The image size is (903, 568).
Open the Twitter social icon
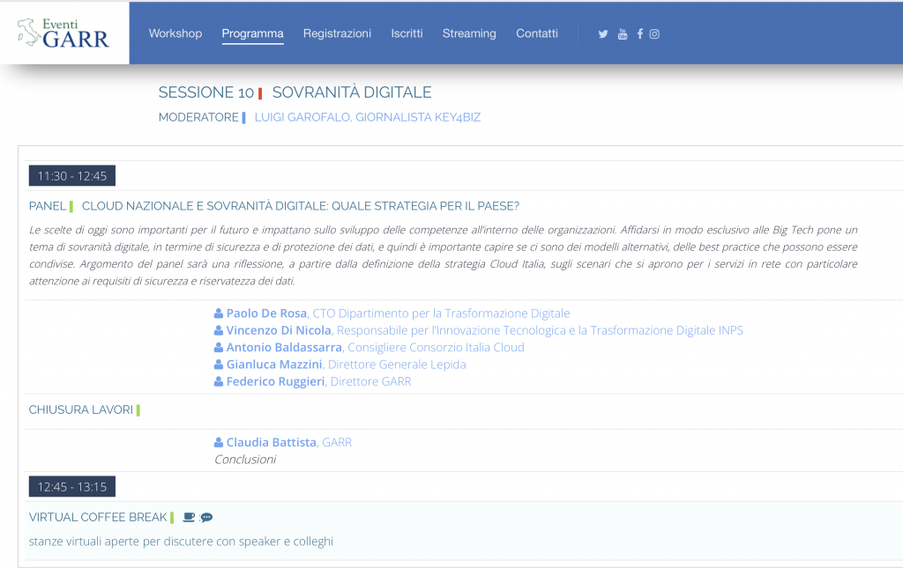tap(603, 34)
